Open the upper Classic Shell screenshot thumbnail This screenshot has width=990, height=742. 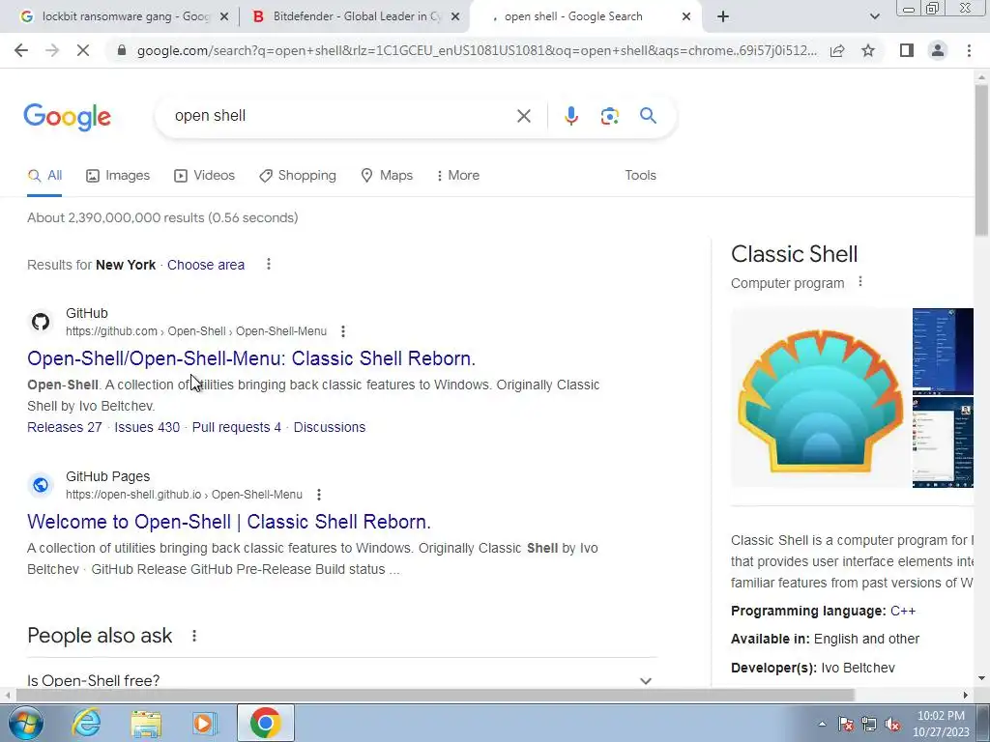(x=943, y=352)
